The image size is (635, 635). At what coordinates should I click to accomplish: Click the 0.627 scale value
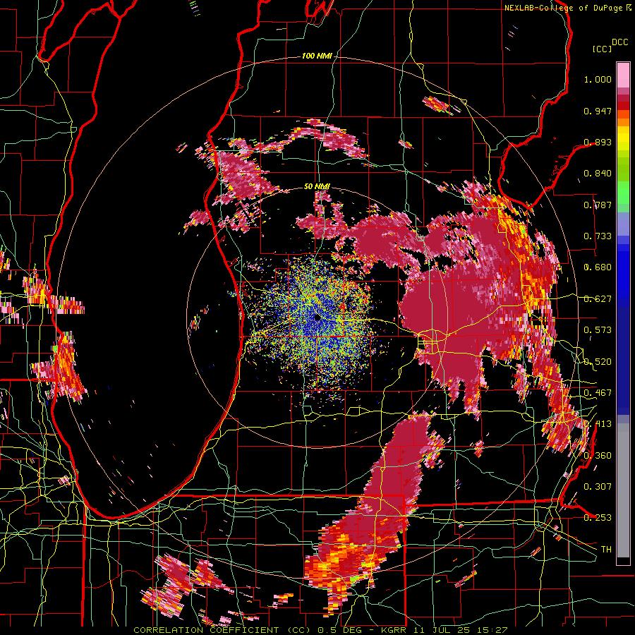598,299
